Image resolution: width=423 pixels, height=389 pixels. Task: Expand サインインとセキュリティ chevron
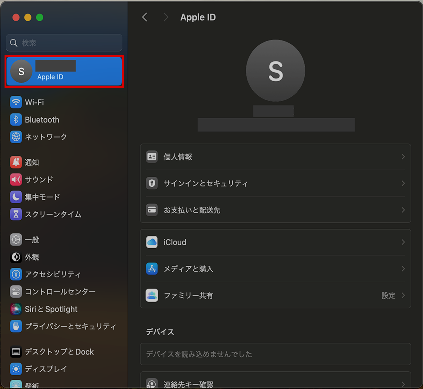403,183
